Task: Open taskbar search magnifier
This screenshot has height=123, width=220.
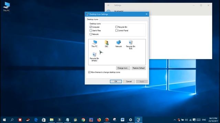Action: pos(12,120)
